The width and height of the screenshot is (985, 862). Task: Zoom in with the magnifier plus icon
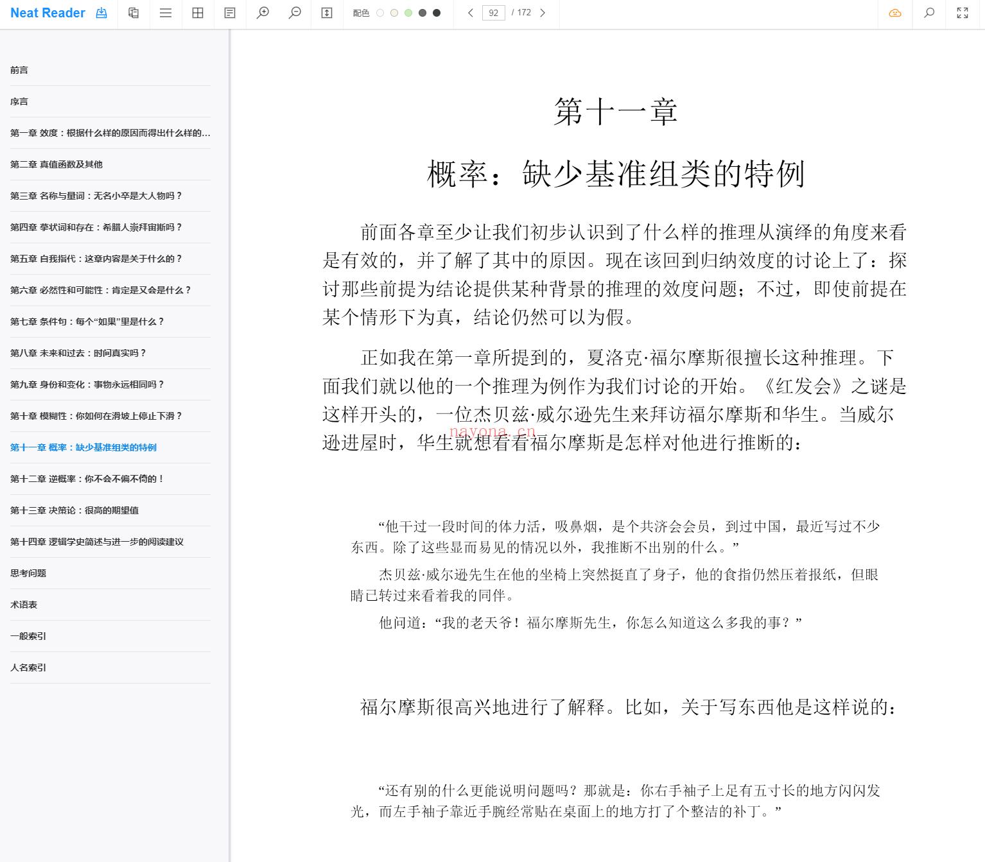coord(263,13)
